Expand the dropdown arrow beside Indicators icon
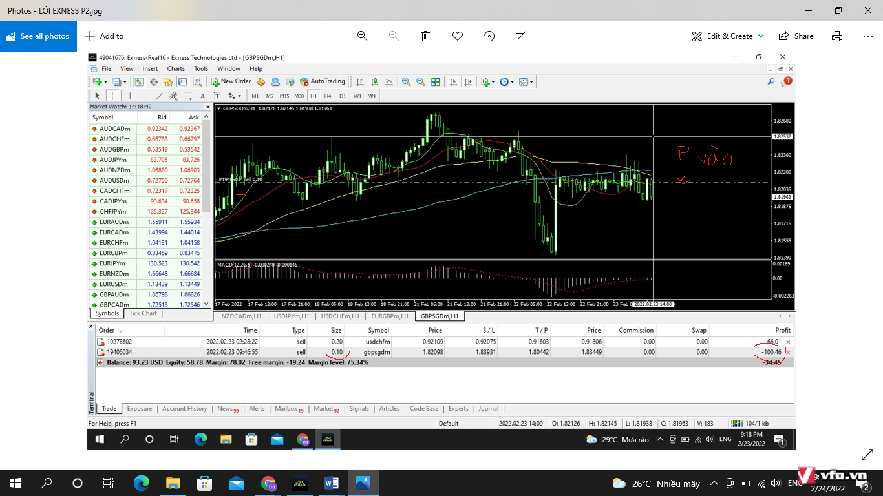 coord(493,82)
